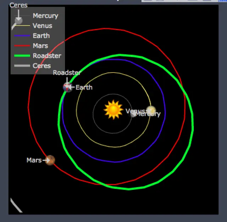Viewport: 227px width, 222px height.
Task: Click the green Roadster line in legend
Action: click(x=22, y=56)
